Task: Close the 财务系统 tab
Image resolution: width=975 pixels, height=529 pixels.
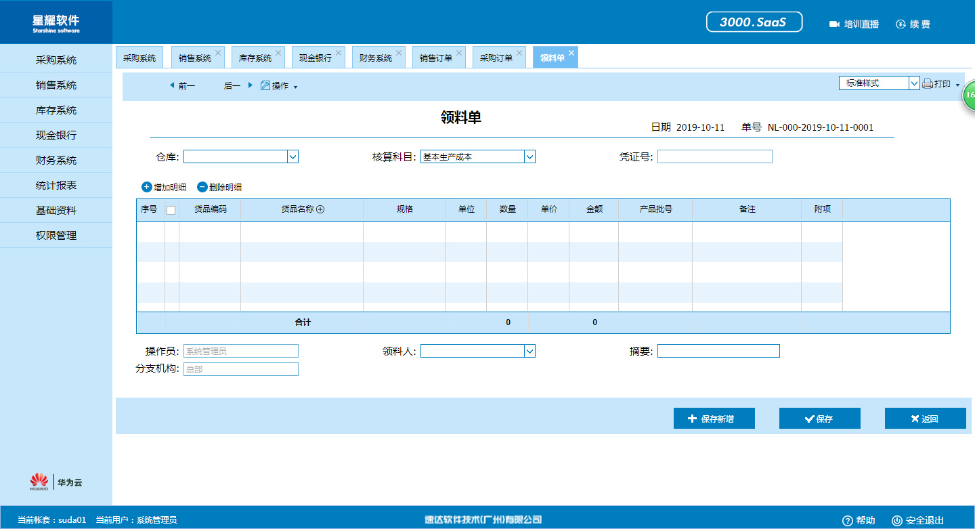Action: point(399,53)
